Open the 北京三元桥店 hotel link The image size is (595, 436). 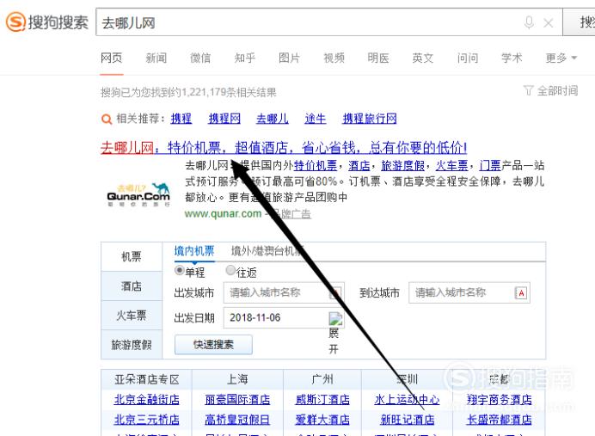click(x=146, y=420)
